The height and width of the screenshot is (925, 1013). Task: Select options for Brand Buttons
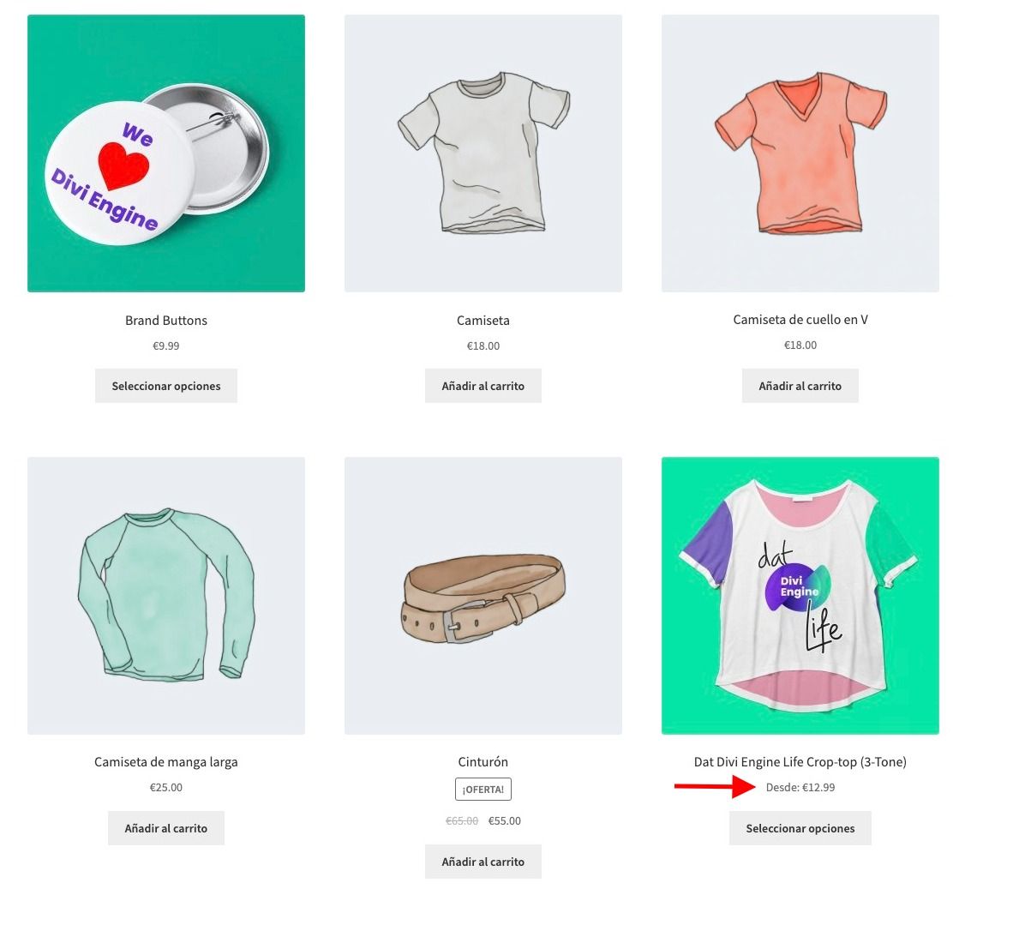tap(166, 386)
